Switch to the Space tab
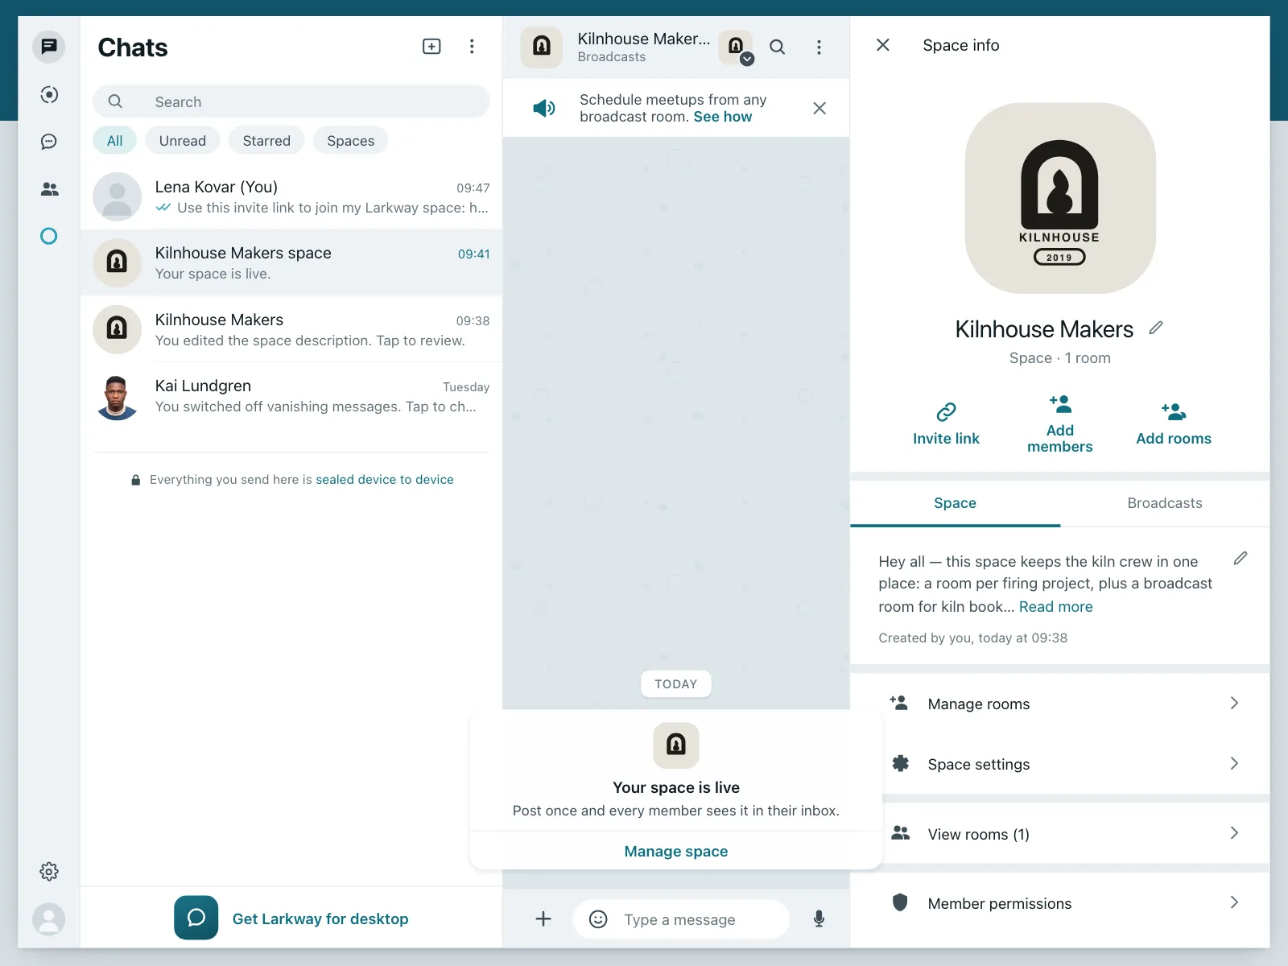This screenshot has width=1288, height=966. (x=955, y=503)
